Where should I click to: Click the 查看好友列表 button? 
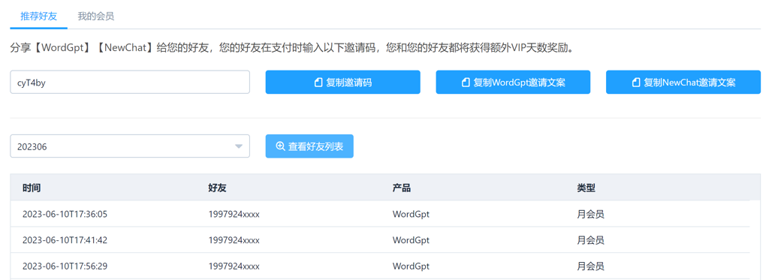[x=309, y=146]
